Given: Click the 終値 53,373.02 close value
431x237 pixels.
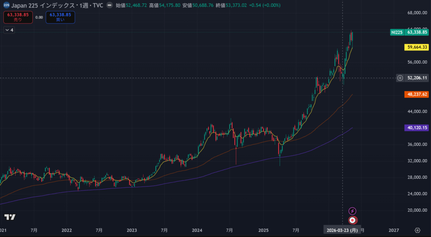Looking at the screenshot, I should 231,5.
